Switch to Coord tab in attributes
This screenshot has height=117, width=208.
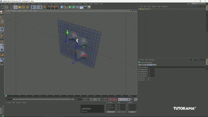pyautogui.click(x=145, y=65)
